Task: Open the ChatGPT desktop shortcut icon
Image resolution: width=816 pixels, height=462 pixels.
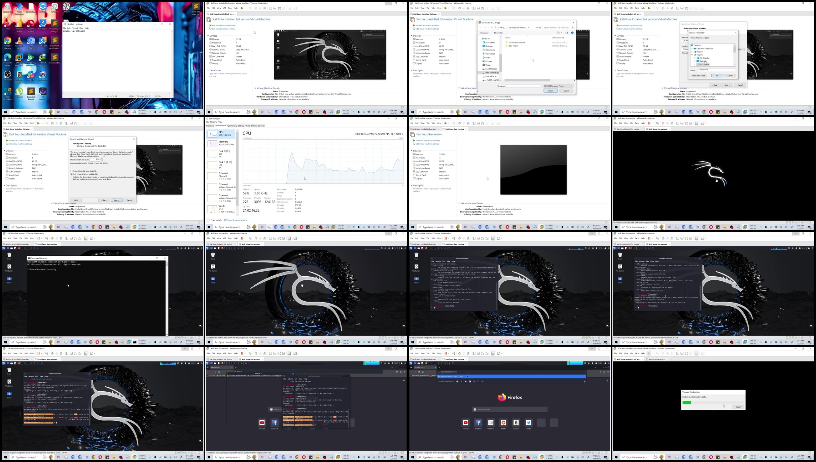Action: 66,7
